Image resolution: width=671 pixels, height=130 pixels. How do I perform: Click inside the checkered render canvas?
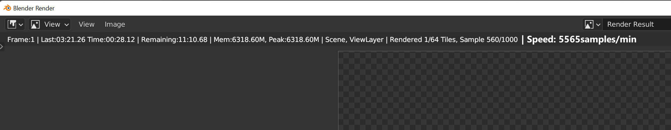point(505,90)
